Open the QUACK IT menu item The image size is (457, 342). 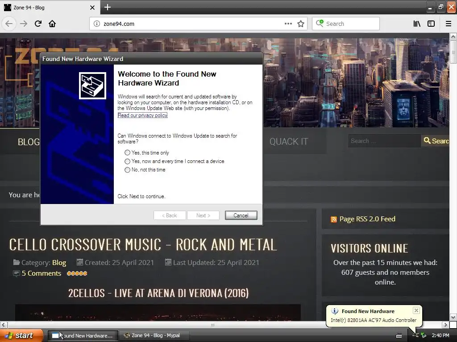click(289, 142)
